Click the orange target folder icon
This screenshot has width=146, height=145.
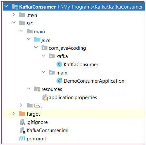point(22,114)
